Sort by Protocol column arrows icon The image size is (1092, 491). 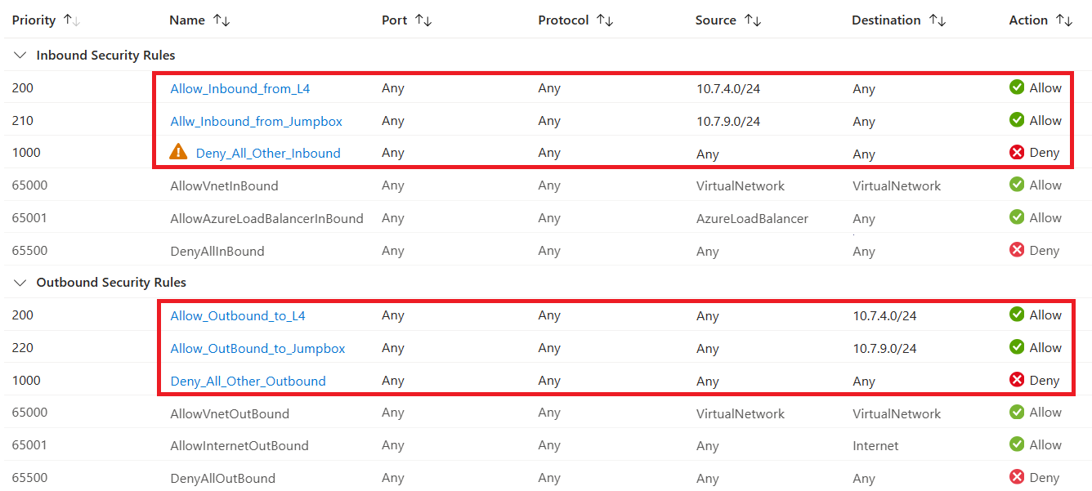pyautogui.click(x=605, y=20)
